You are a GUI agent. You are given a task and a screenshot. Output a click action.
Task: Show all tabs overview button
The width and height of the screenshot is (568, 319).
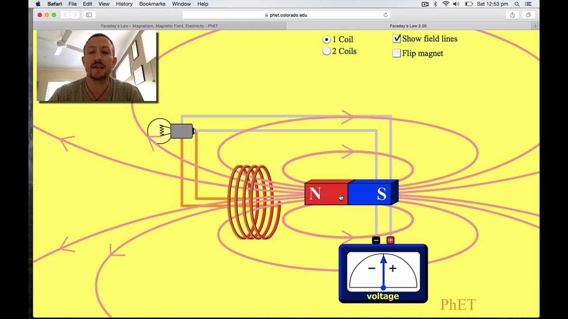point(528,15)
